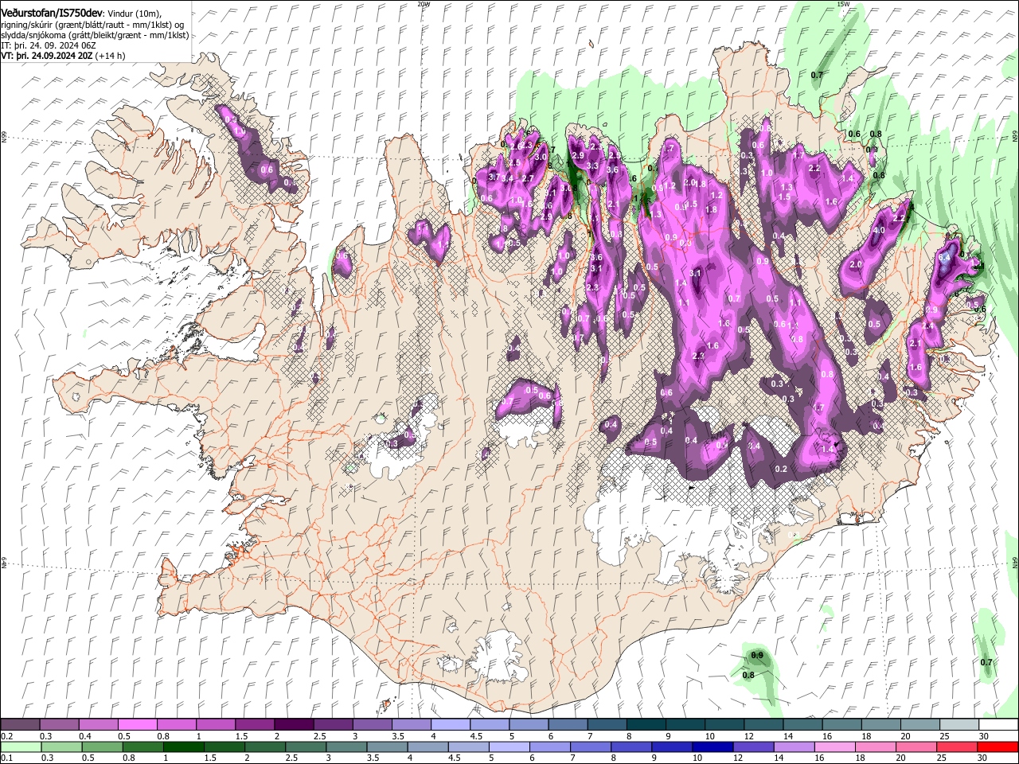
Task: Select bottom-row navy blue swatch between 10 and 12
Action: coord(712,747)
